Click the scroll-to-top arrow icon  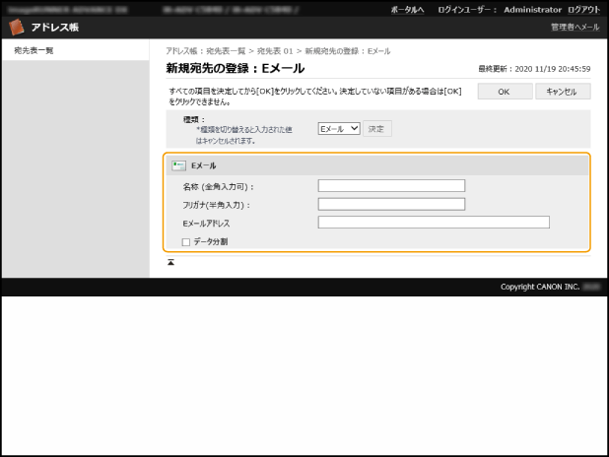click(170, 262)
